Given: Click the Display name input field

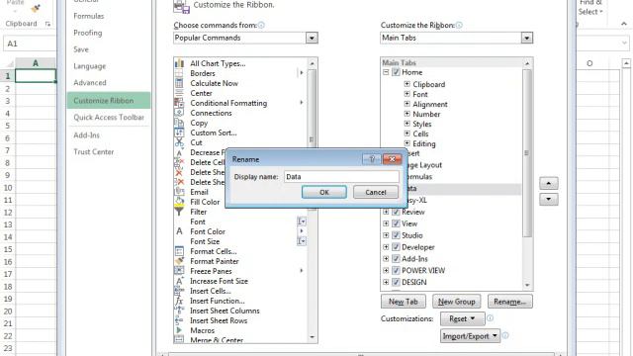Looking at the screenshot, I should [341, 177].
